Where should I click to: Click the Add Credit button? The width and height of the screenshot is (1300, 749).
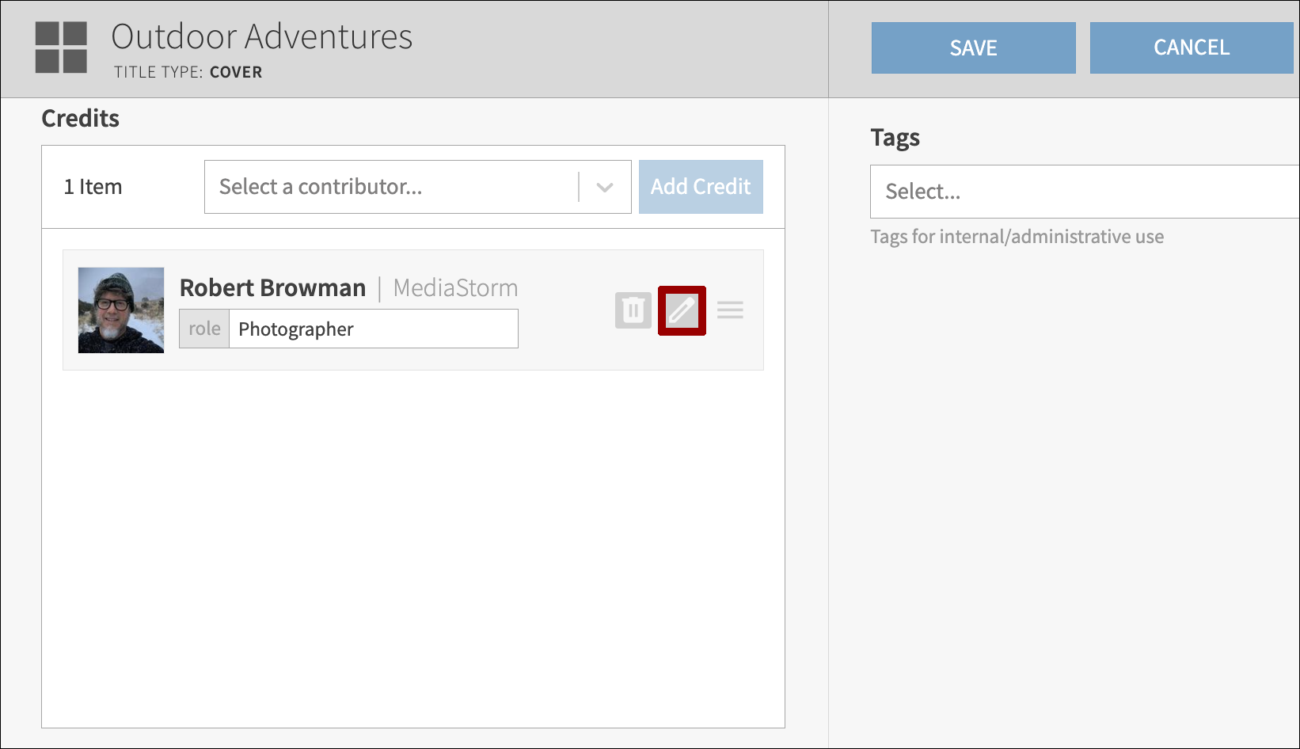click(x=700, y=187)
